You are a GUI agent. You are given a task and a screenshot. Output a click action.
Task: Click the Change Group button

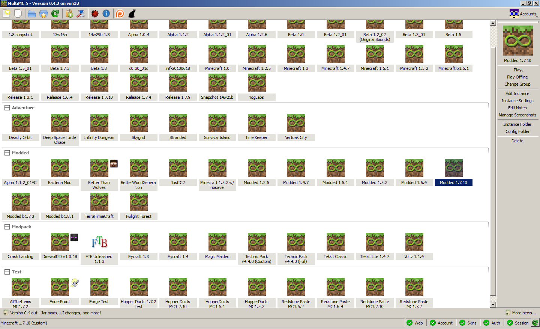click(x=517, y=84)
